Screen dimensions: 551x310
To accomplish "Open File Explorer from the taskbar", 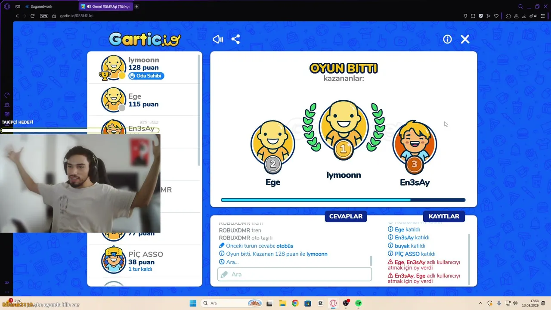I will tap(282, 303).
